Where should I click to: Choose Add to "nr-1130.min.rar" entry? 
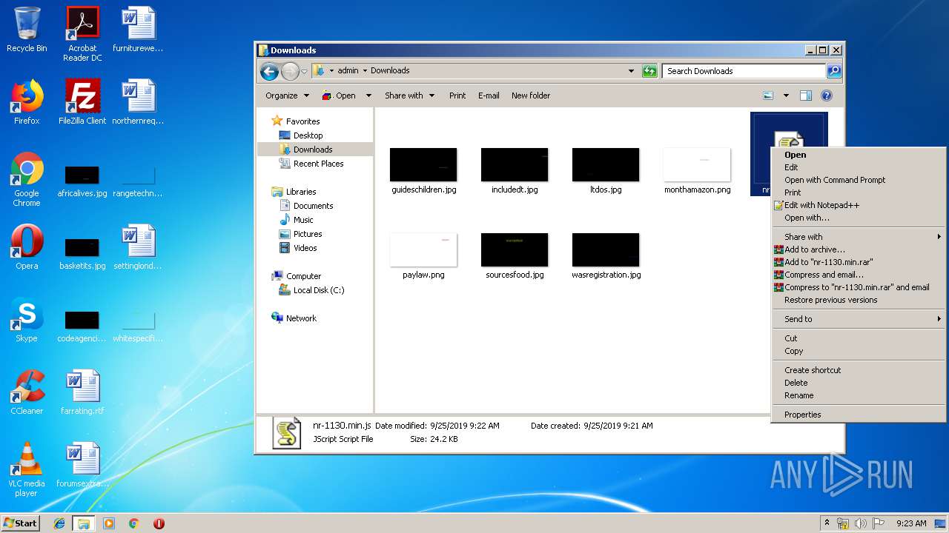point(859,262)
